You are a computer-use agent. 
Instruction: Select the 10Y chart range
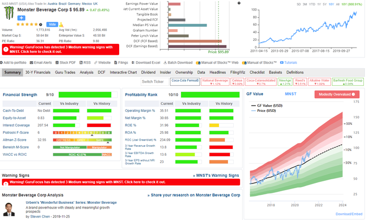[331, 4]
